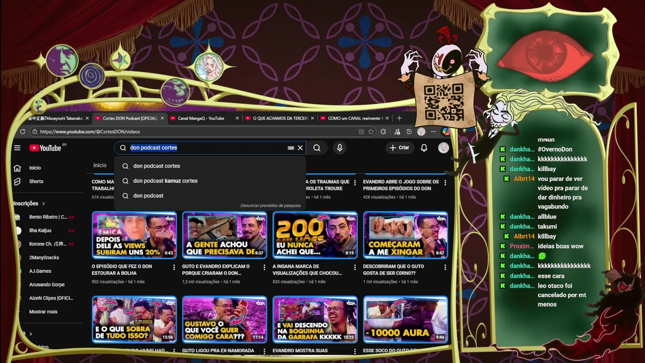The width and height of the screenshot is (645, 363).
Task: Click chat message 'ideias boas wow'
Action: point(560,246)
